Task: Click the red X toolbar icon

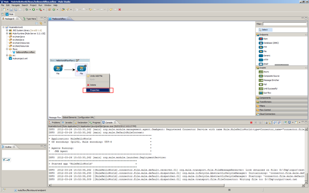Action: (x=120, y=9)
